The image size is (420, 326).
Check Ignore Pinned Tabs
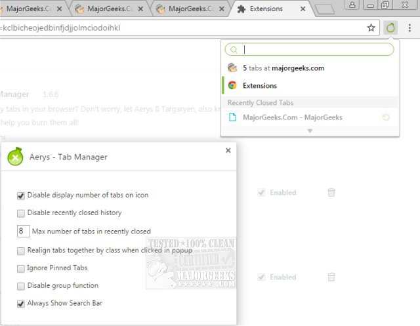(20, 268)
